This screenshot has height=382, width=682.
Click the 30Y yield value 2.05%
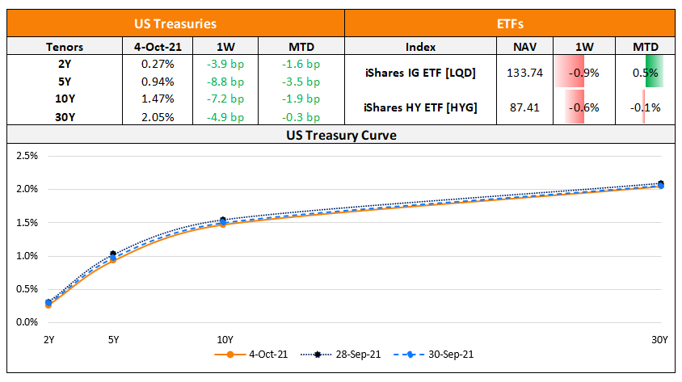click(154, 116)
